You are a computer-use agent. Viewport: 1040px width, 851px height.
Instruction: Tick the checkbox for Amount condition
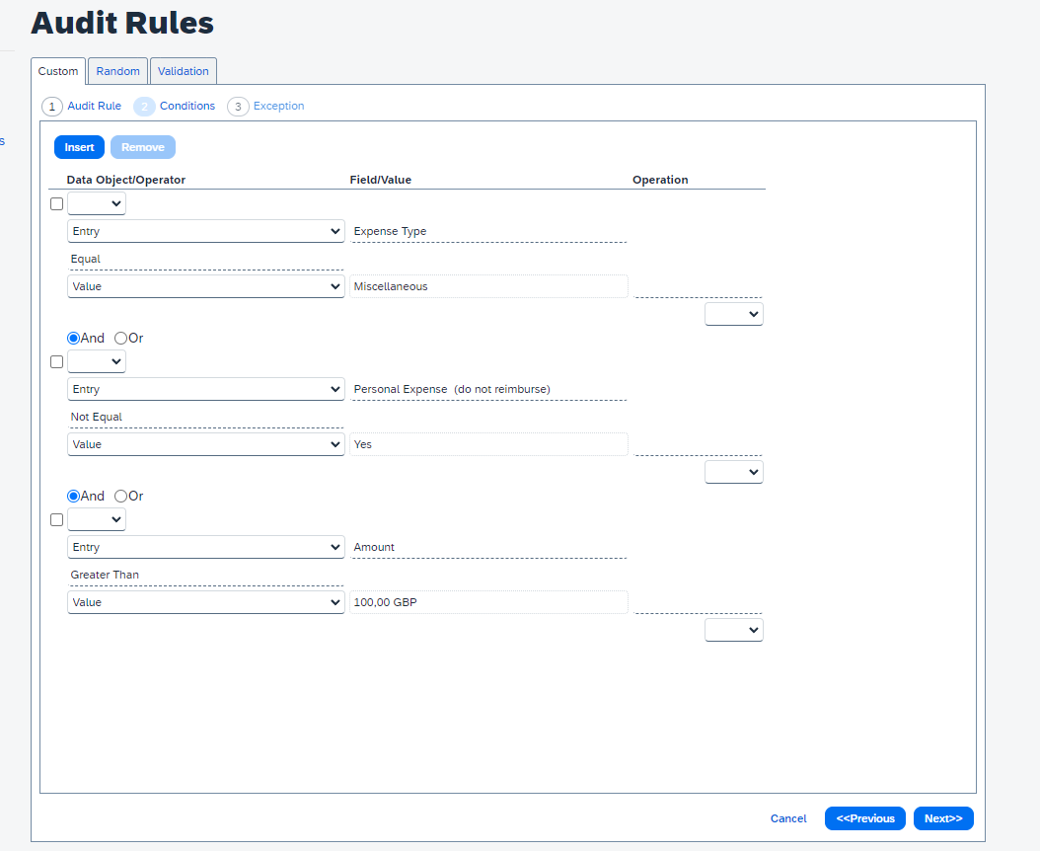coord(56,520)
